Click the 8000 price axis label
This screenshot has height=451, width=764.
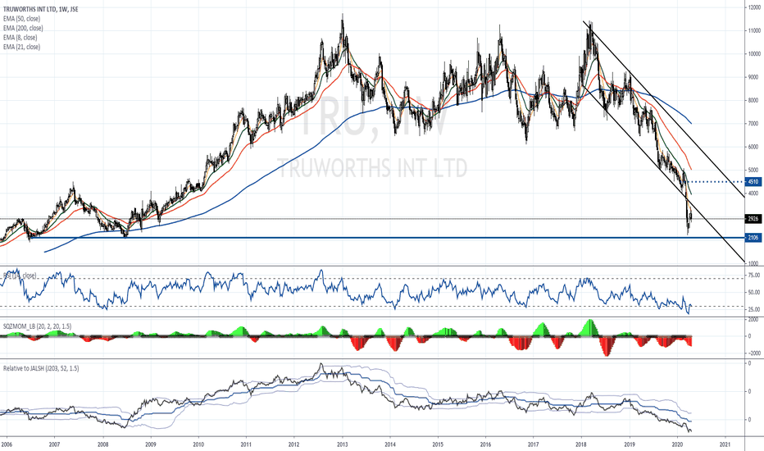754,100
